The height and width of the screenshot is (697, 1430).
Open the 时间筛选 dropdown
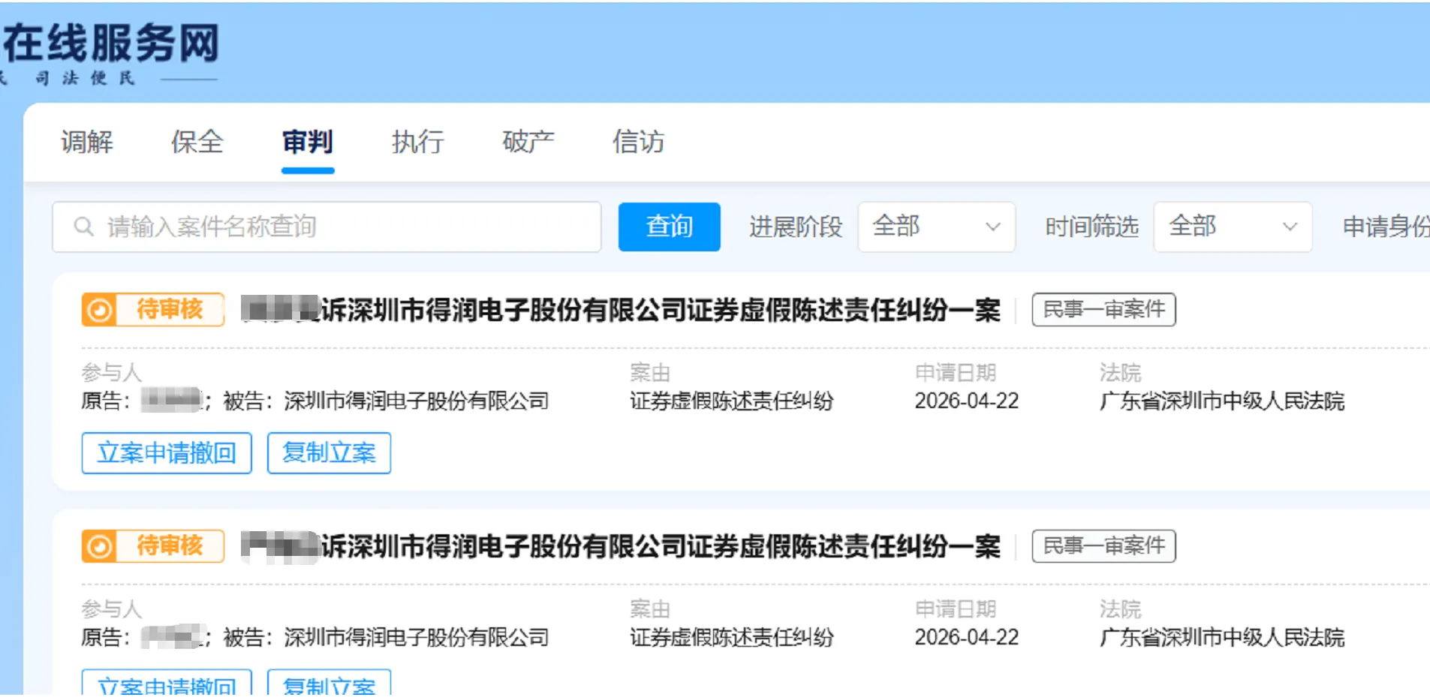click(1233, 227)
